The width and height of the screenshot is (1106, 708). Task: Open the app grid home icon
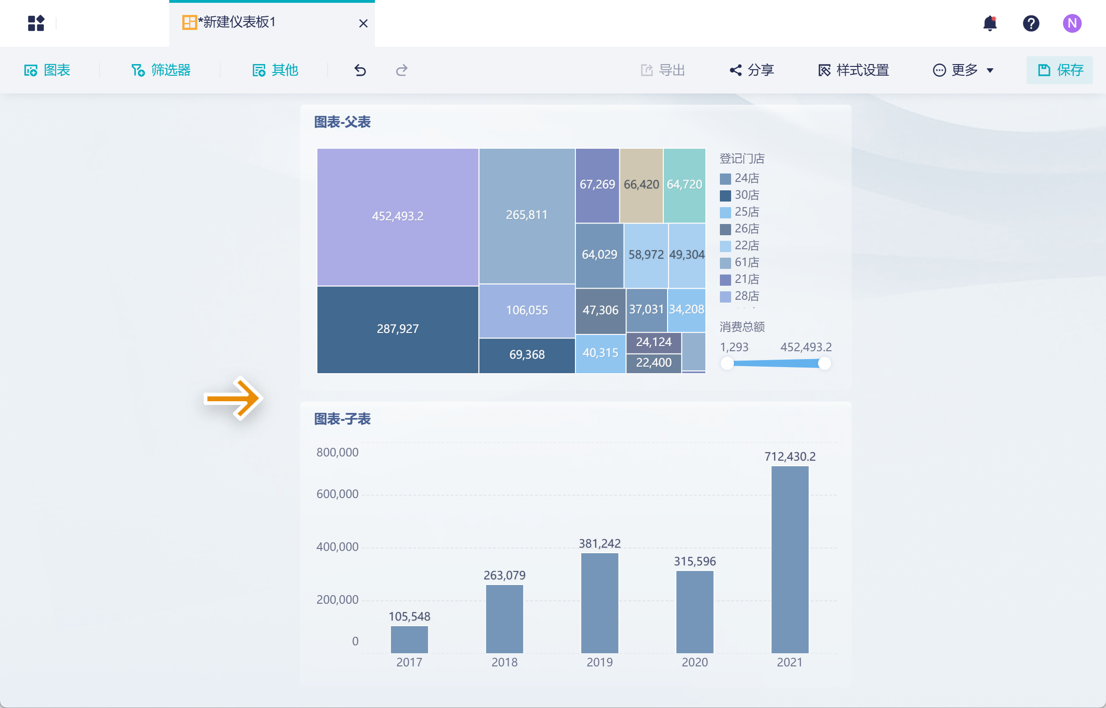click(x=36, y=23)
